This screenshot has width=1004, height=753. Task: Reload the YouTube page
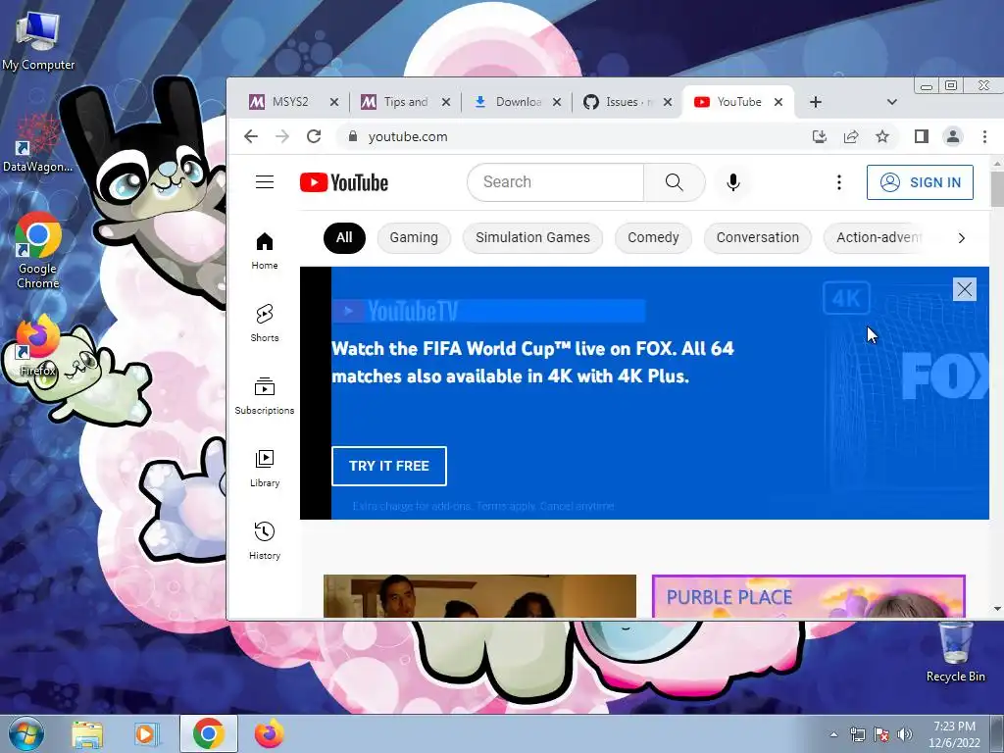313,136
